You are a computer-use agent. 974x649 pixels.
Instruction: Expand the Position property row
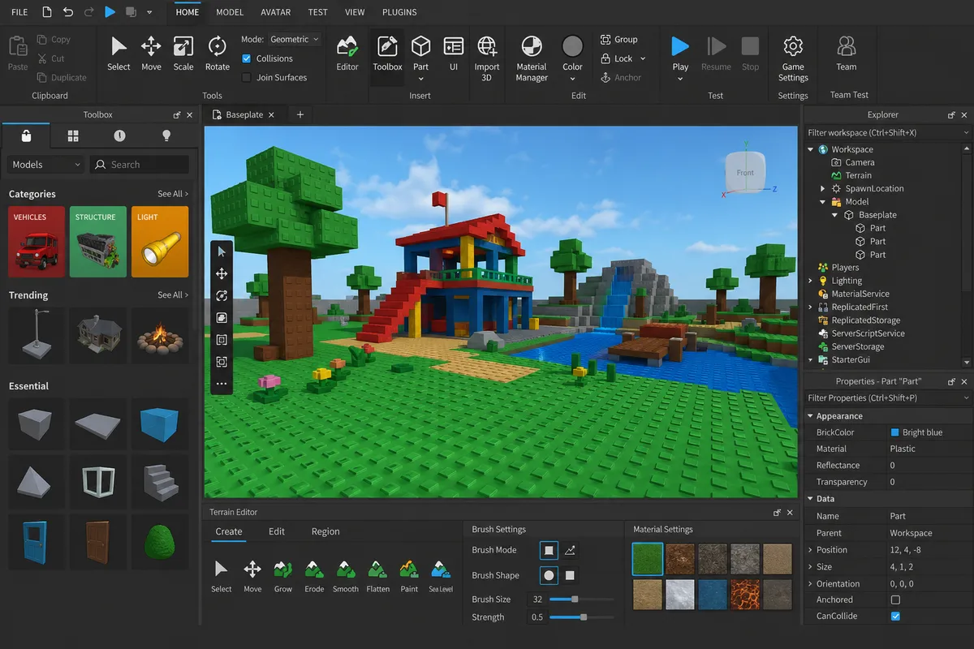click(810, 550)
